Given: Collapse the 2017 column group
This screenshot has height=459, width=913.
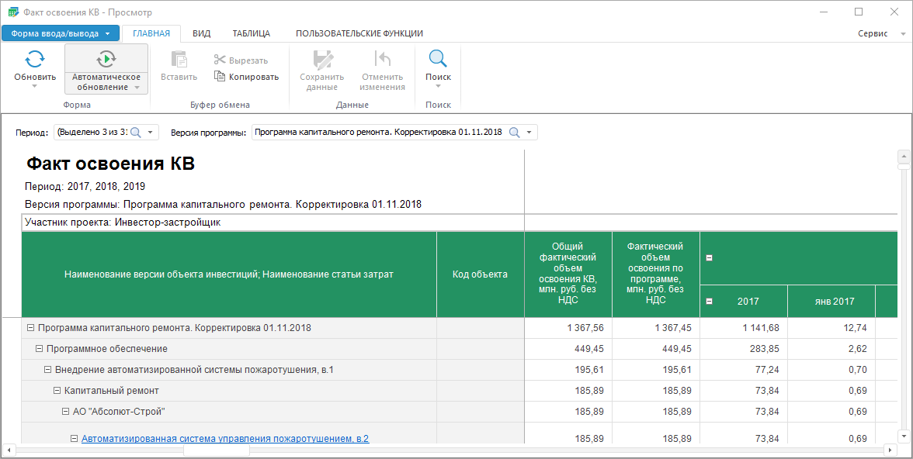Looking at the screenshot, I should [709, 301].
